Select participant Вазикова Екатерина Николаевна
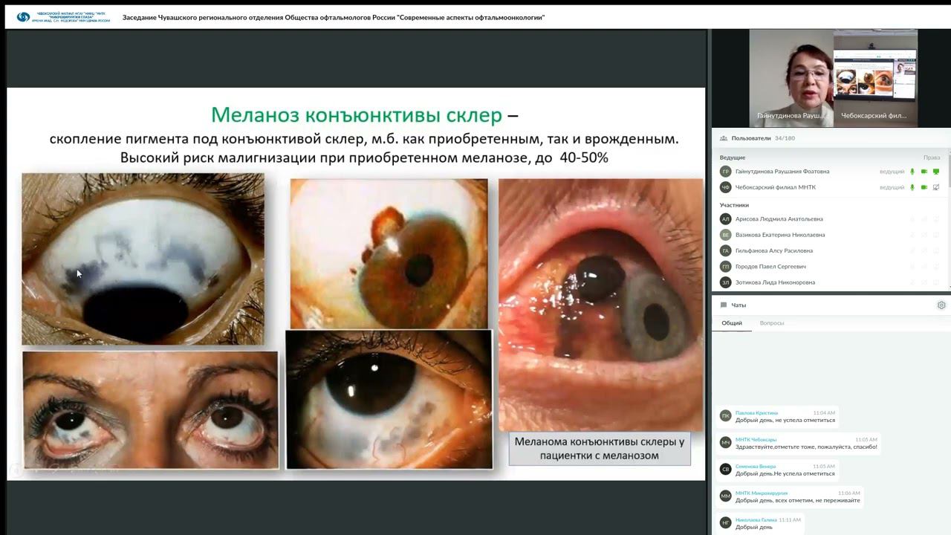This screenshot has height=535, width=951. pos(780,235)
